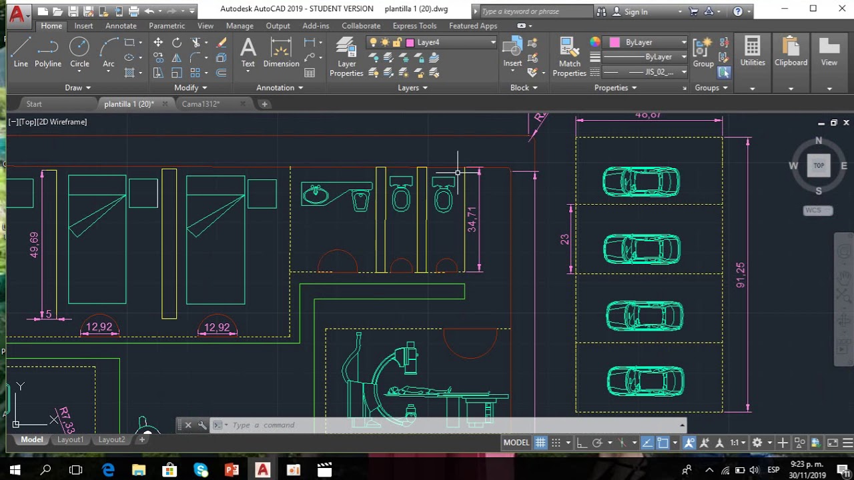Image resolution: width=854 pixels, height=480 pixels.
Task: Open the Insert ribbon tab
Action: pos(83,25)
